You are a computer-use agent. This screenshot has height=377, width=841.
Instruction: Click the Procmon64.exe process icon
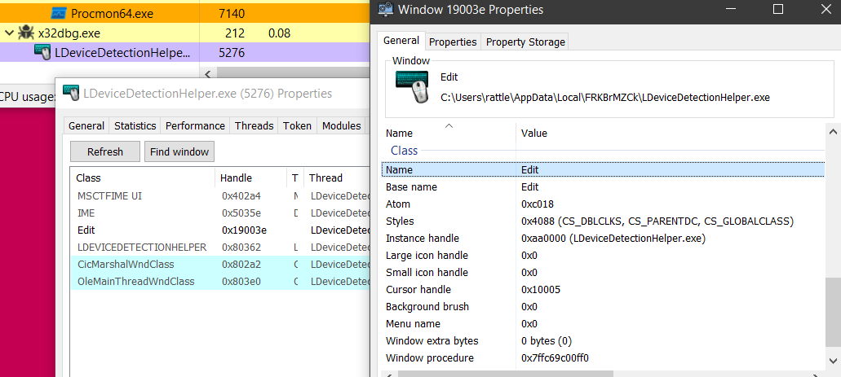pyautogui.click(x=59, y=13)
